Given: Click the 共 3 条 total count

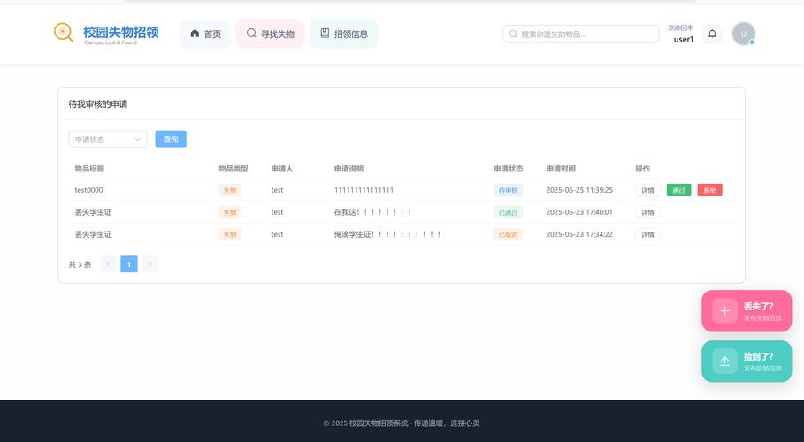Looking at the screenshot, I should (x=80, y=264).
